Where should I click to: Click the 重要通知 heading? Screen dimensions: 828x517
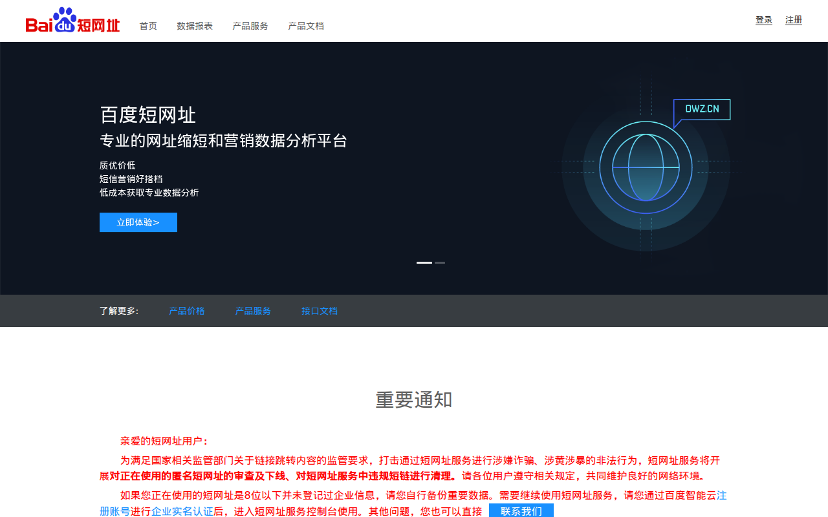(x=413, y=400)
